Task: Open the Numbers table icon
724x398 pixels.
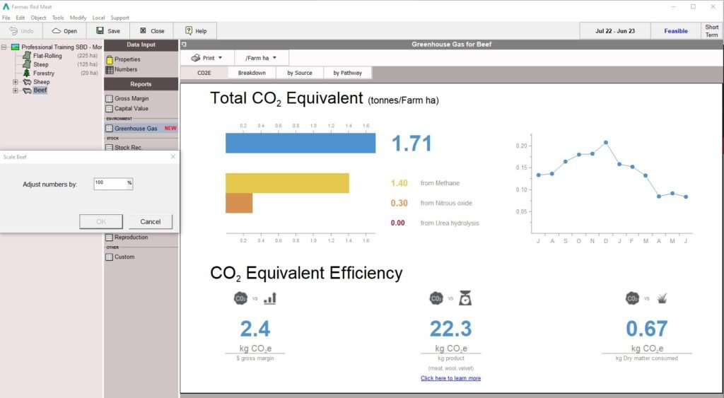Action: pyautogui.click(x=110, y=70)
